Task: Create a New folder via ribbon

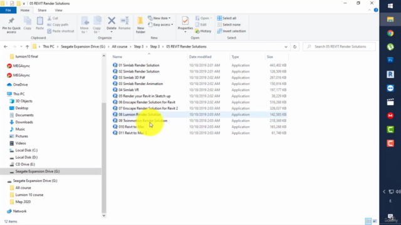Action: (140, 25)
